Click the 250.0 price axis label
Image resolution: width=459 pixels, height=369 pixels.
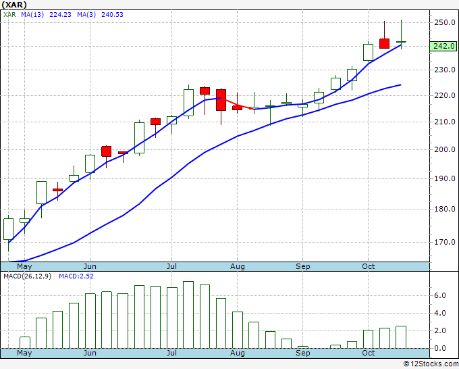point(444,22)
